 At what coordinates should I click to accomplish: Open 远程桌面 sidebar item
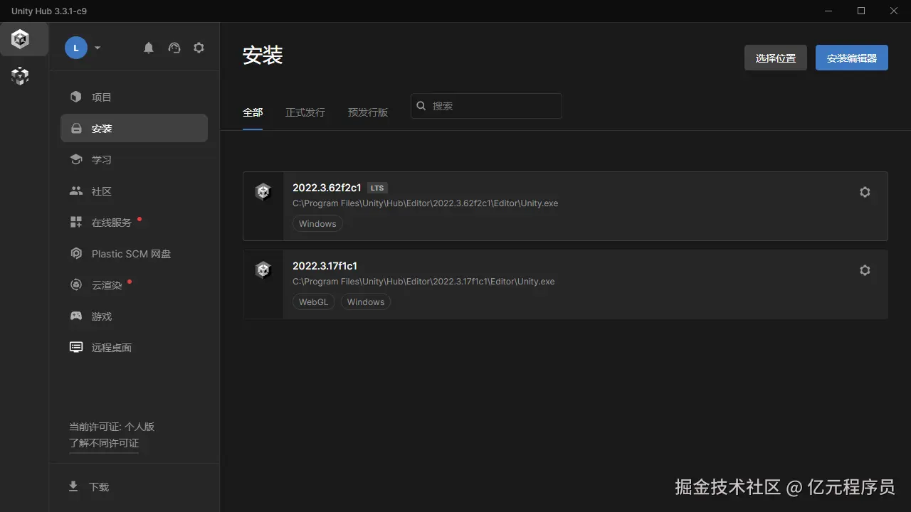tap(134, 348)
